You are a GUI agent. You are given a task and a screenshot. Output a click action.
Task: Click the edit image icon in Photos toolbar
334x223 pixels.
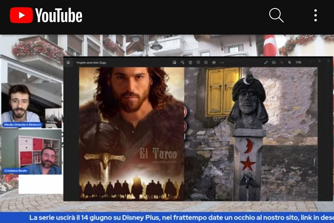coord(174,62)
